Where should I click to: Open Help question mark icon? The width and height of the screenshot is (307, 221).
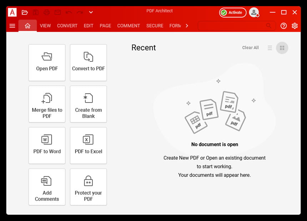(x=283, y=26)
